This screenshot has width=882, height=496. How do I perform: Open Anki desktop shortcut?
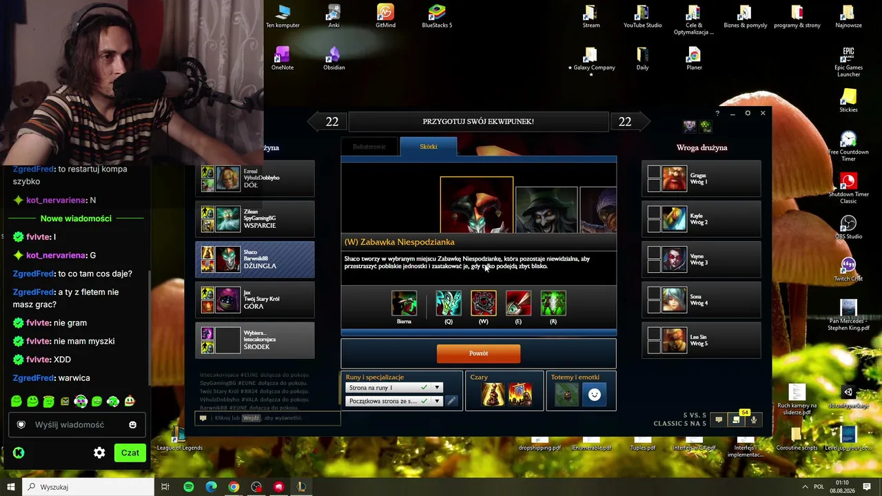click(334, 17)
